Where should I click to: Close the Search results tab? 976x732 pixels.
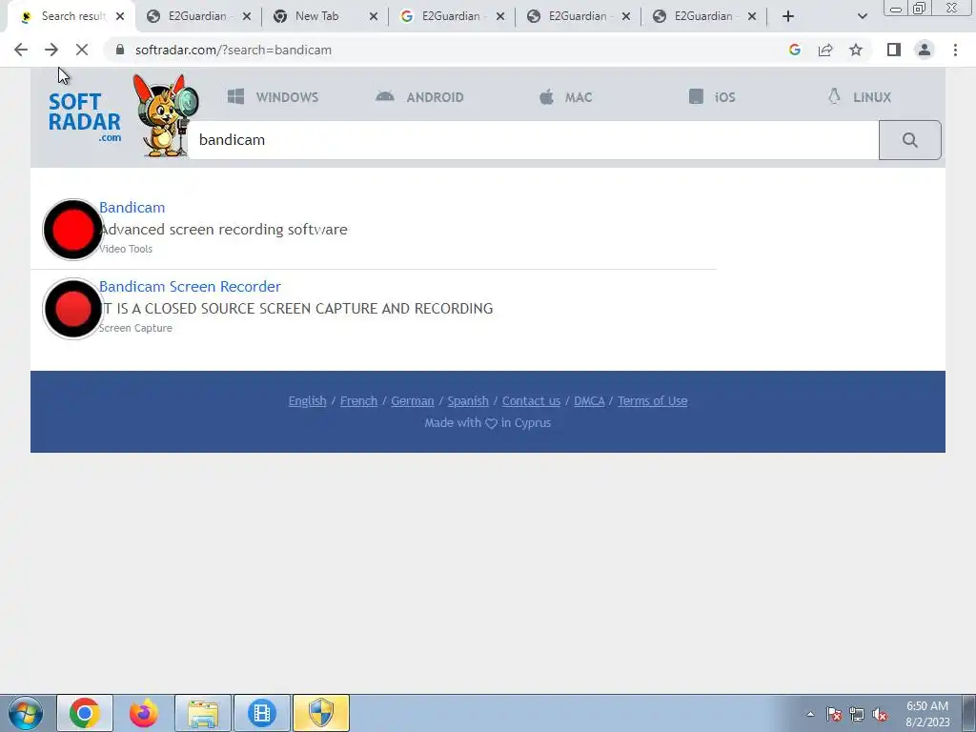click(120, 16)
